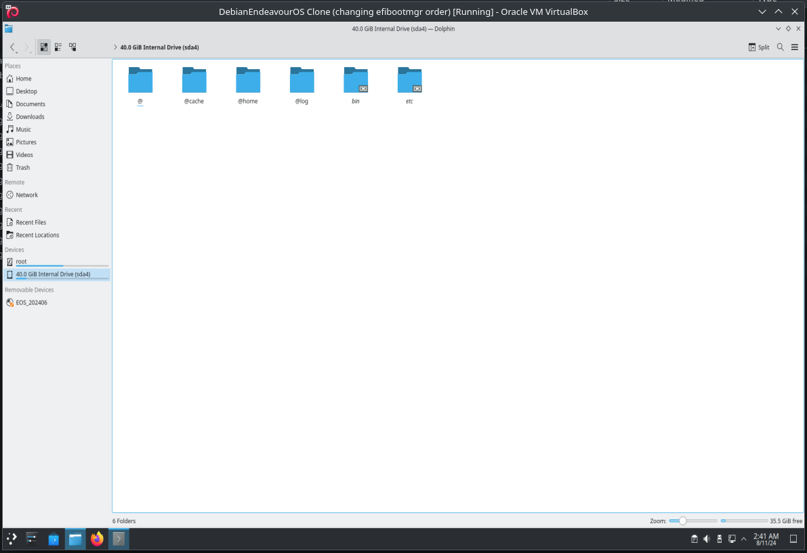807x553 pixels.
Task: Adjust the icon Zoom slider
Action: [x=683, y=521]
